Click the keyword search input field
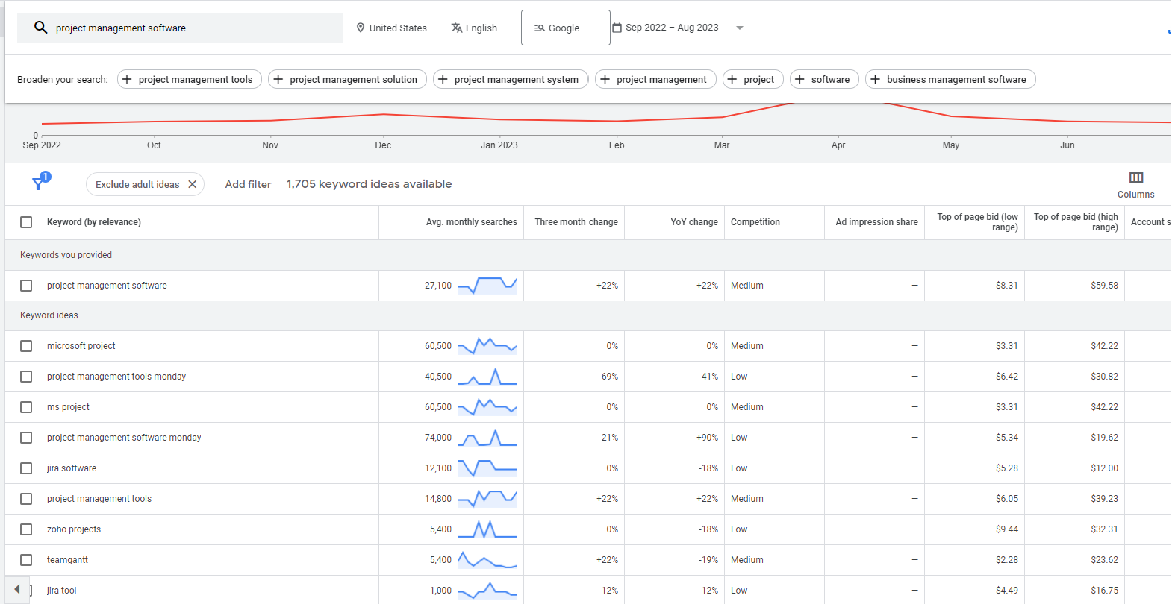The height and width of the screenshot is (604, 1172). tap(180, 28)
